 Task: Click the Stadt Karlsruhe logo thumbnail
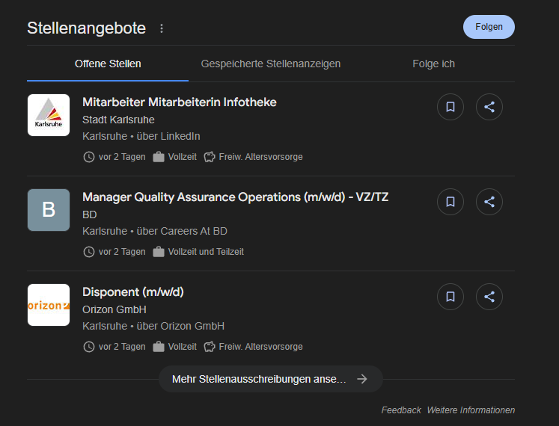pos(49,115)
